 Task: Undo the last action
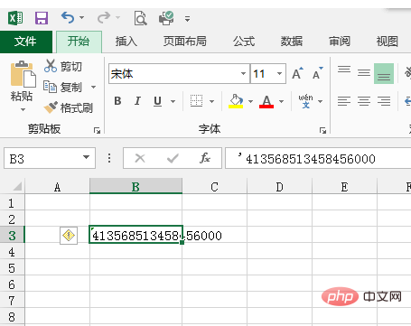[68, 18]
